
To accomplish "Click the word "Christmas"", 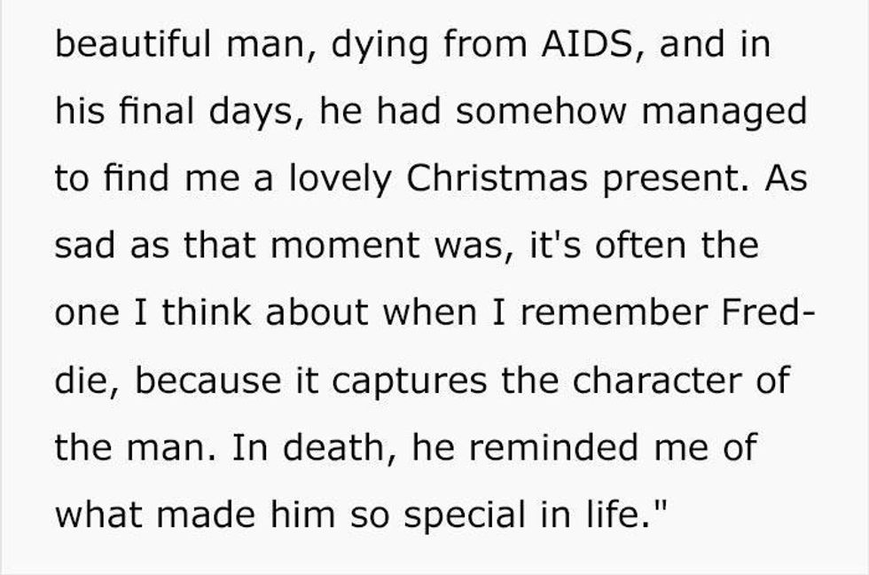I will click(497, 178).
